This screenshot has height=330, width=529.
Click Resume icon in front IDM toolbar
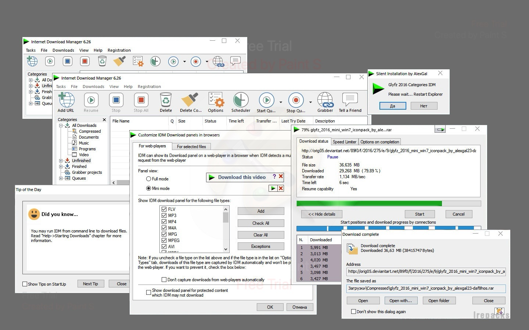91,100
